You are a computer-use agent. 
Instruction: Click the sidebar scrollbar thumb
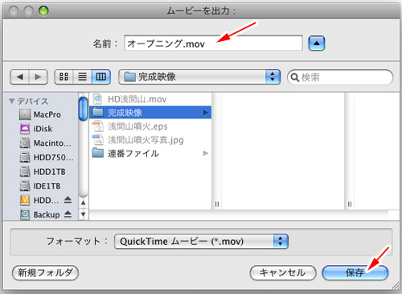(84, 109)
